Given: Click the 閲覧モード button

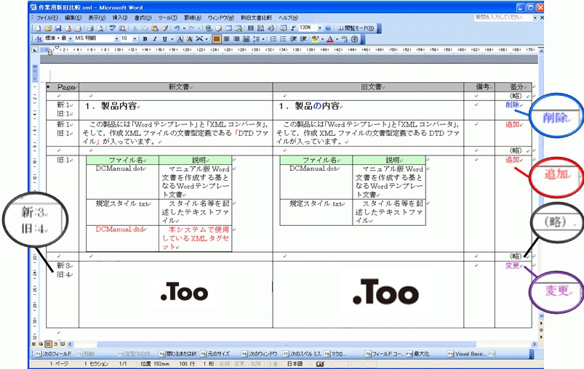Looking at the screenshot, I should 357,28.
